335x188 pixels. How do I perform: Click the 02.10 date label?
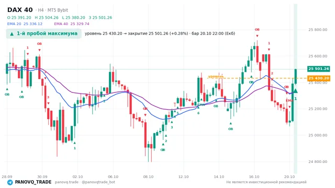point(77,177)
